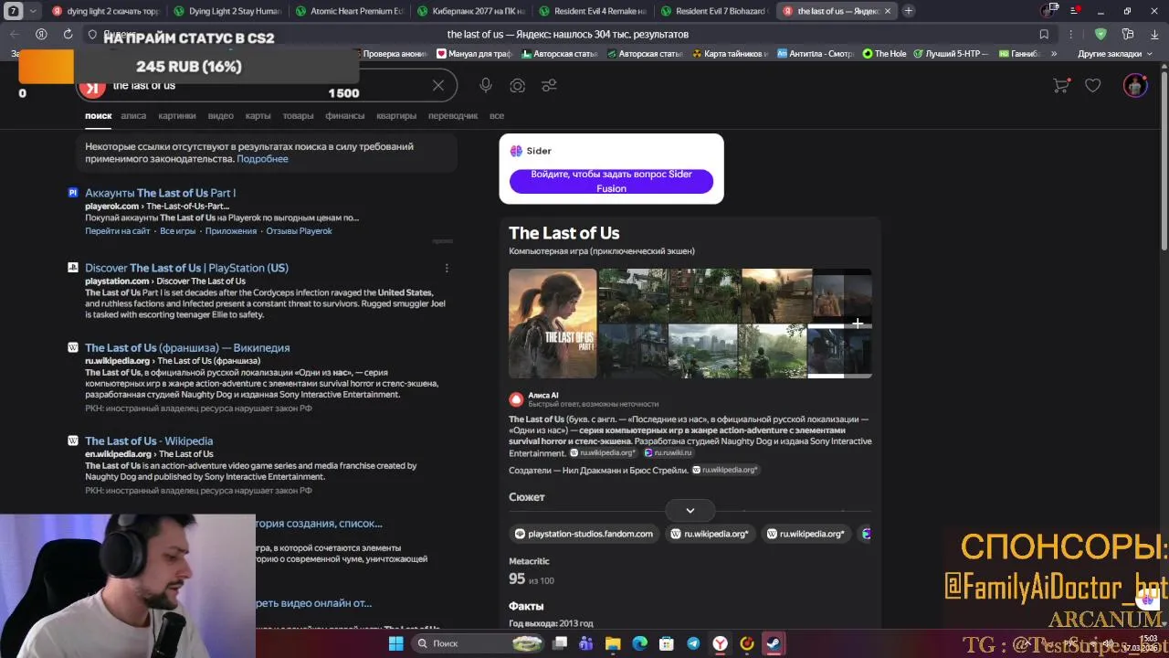Reload the current page
This screenshot has height=658, width=1169.
click(x=68, y=34)
